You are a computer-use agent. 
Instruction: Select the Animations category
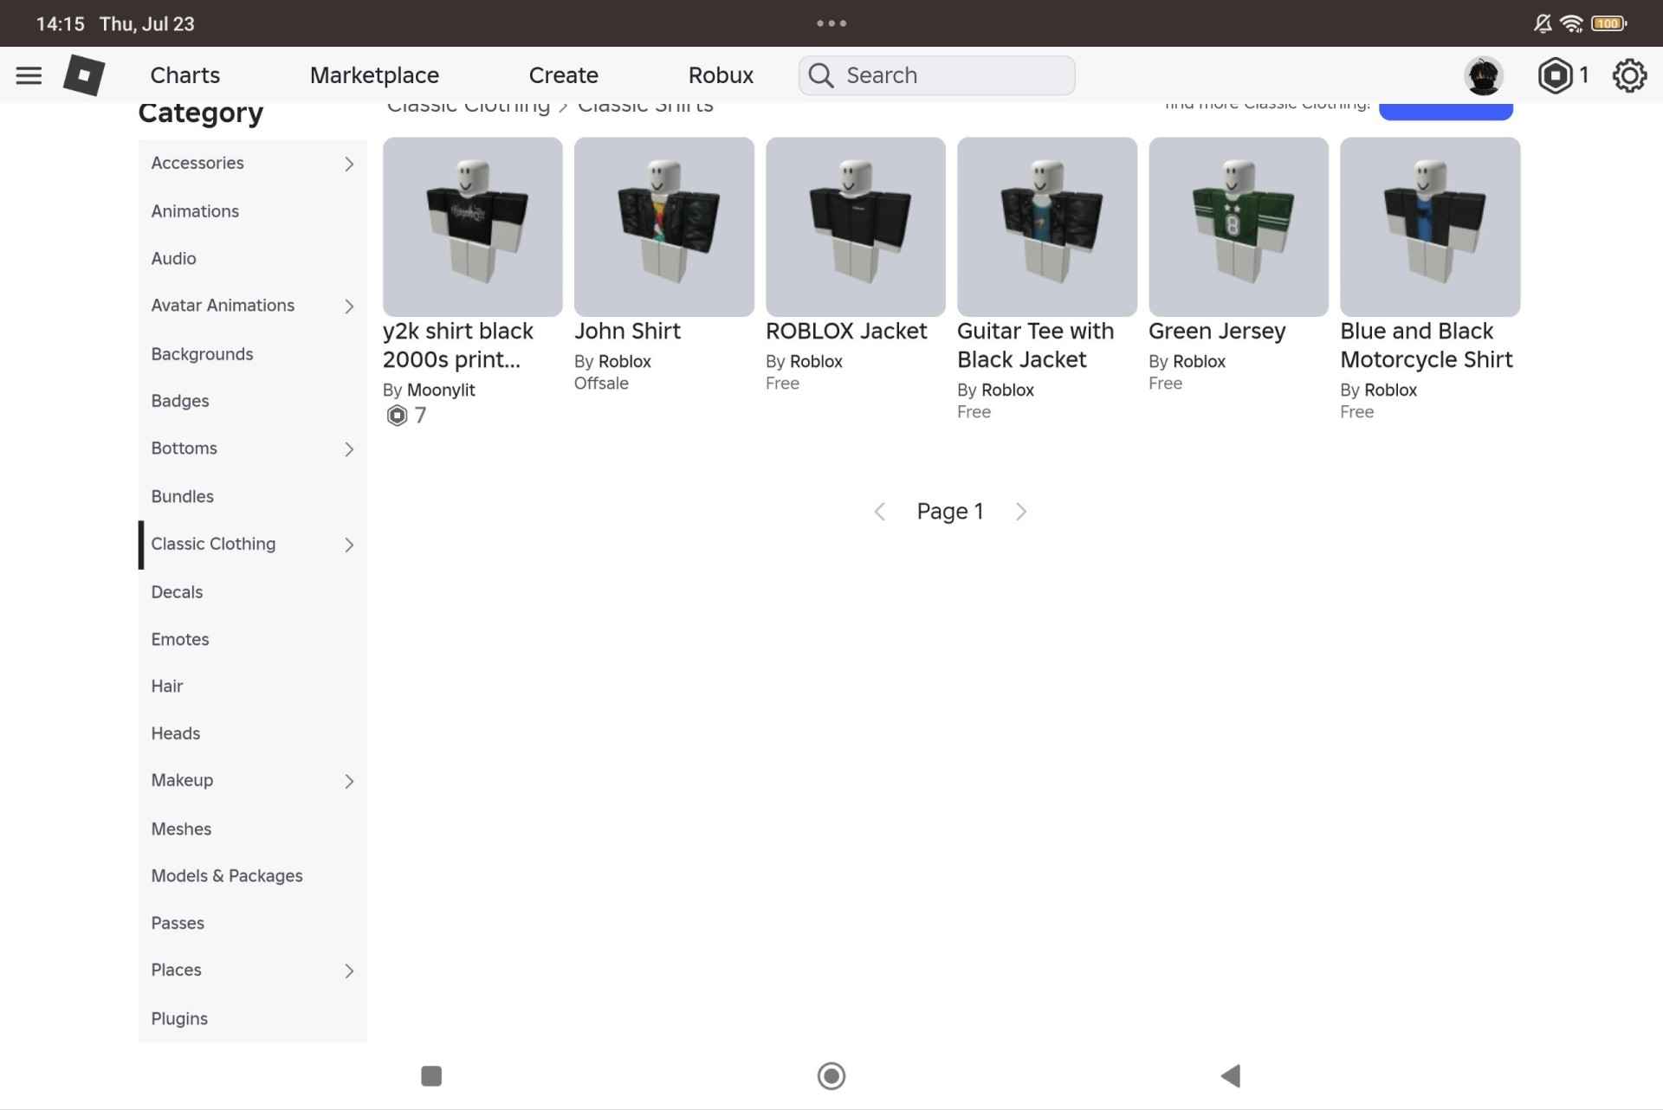(x=253, y=211)
